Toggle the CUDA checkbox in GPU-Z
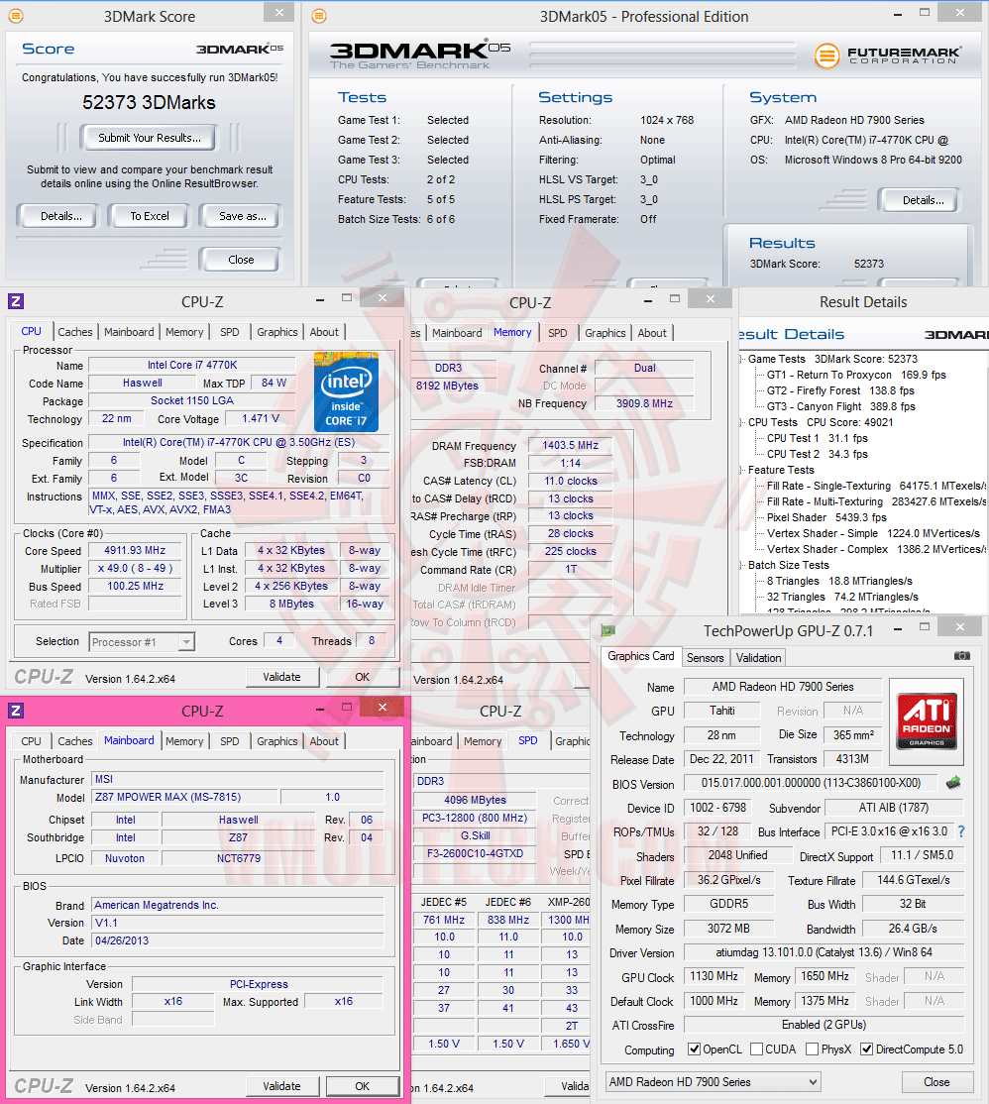 click(x=757, y=1049)
